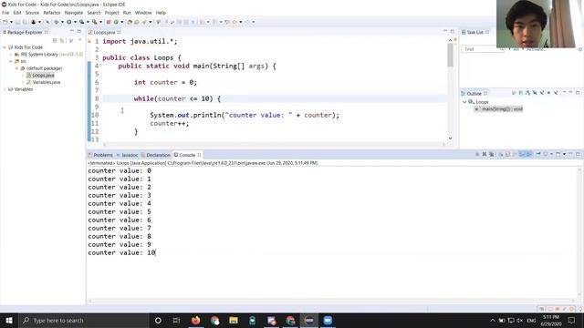The width and height of the screenshot is (584, 328).
Task: Expand the Variables project node
Action: coord(5,89)
